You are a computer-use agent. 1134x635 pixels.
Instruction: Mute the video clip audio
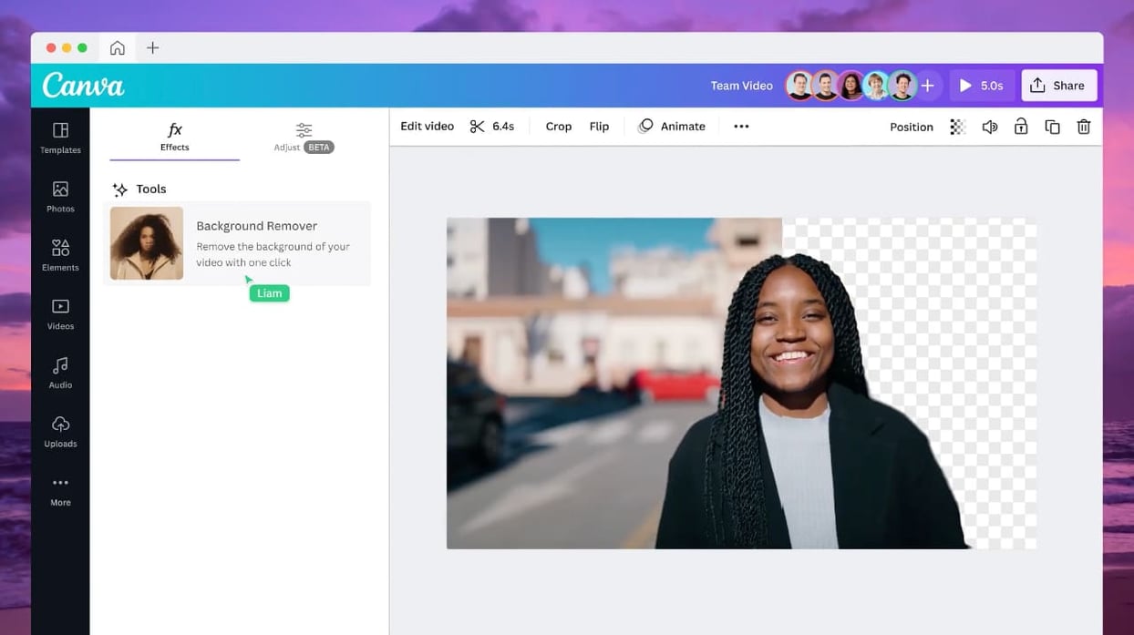990,126
